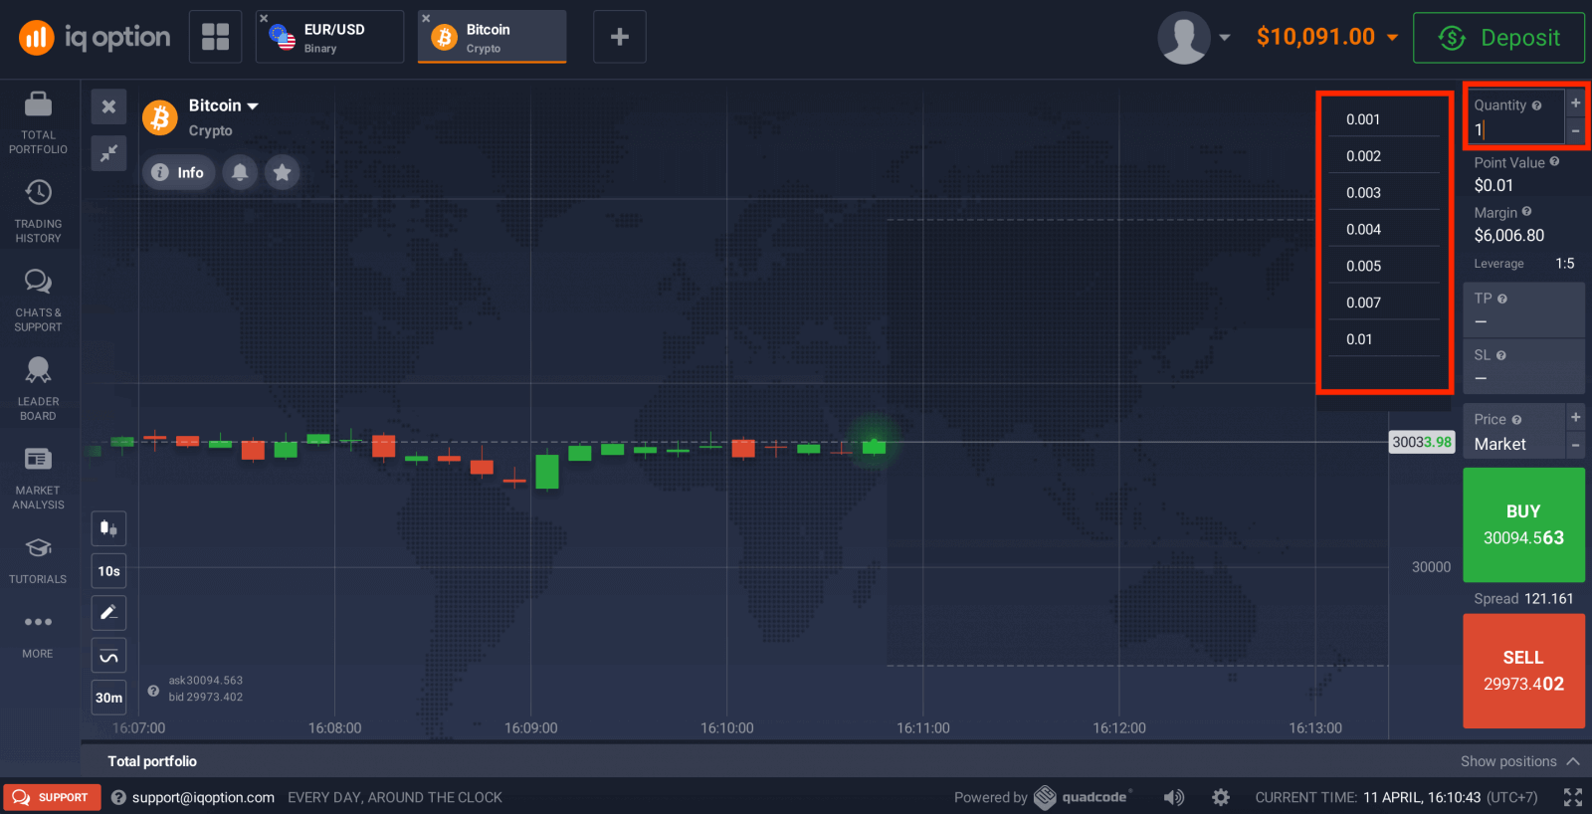Select quantity 0.003
The width and height of the screenshot is (1592, 814).
pyautogui.click(x=1384, y=193)
